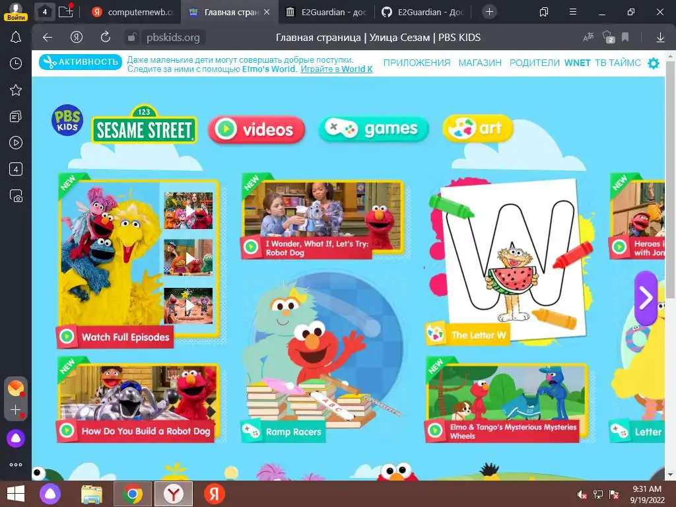
Task: Click the Sesame Street logo
Action: [x=144, y=125]
